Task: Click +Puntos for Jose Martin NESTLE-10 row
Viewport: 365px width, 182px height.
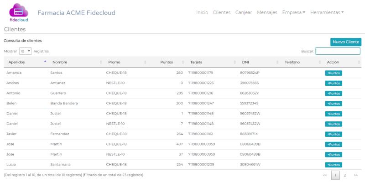Action: click(x=334, y=155)
